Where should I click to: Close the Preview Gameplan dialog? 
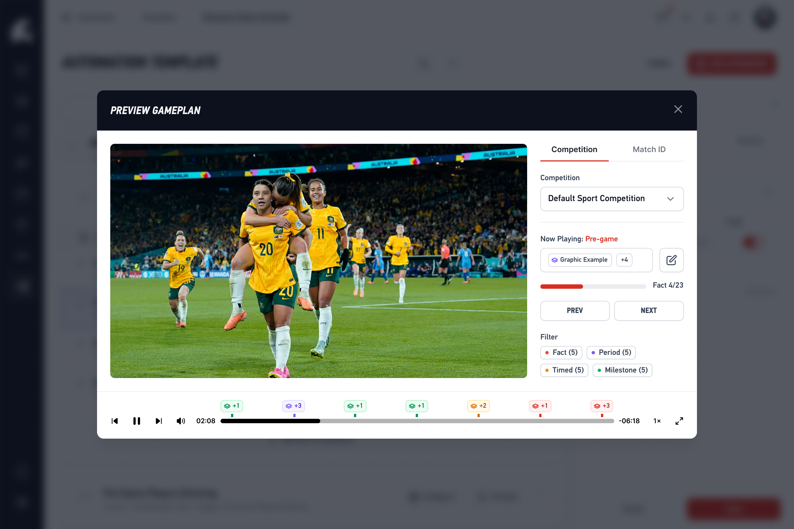pos(678,109)
